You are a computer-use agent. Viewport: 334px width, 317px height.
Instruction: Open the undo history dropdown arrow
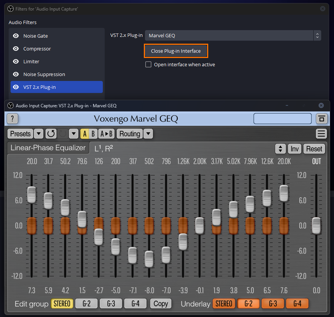pos(74,134)
